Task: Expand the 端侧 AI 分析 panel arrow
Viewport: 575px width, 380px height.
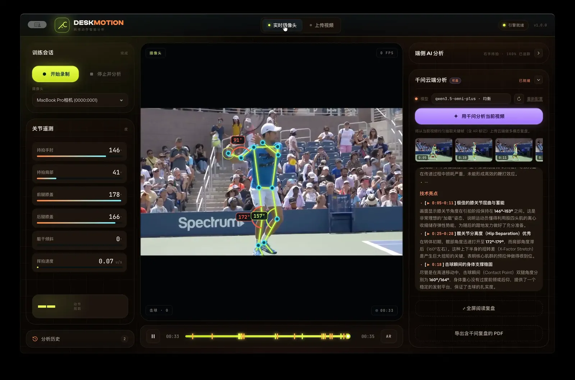Action: pyautogui.click(x=538, y=53)
